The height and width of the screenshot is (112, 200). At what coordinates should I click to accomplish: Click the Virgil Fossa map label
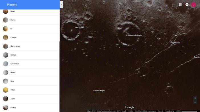tap(175, 43)
